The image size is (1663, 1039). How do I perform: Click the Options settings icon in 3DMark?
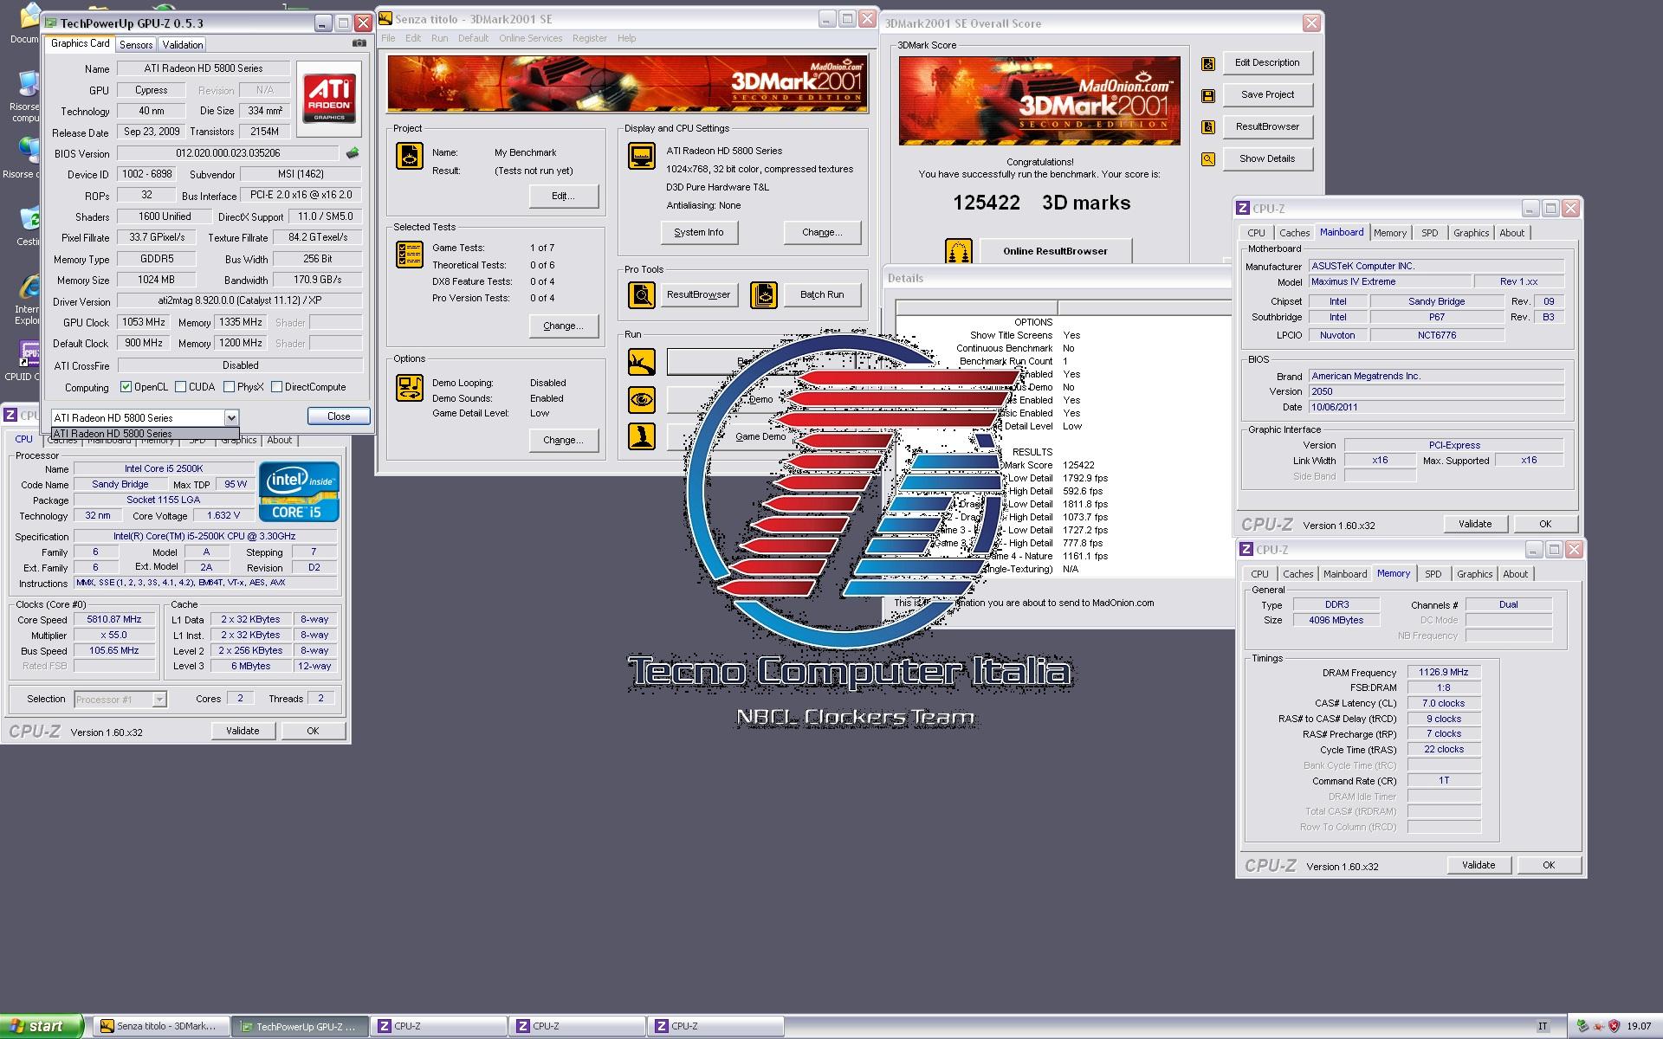coord(410,388)
